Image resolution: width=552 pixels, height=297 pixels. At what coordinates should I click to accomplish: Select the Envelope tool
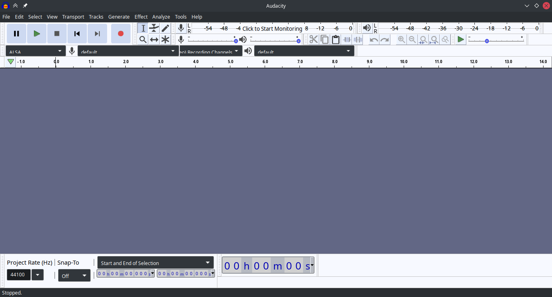point(154,28)
